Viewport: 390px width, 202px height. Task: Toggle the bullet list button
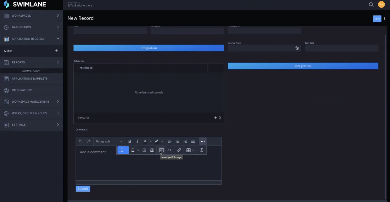click(x=121, y=150)
